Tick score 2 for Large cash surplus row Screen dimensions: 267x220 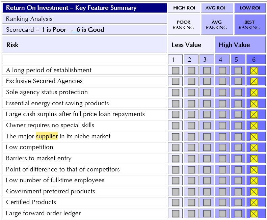(x=191, y=115)
